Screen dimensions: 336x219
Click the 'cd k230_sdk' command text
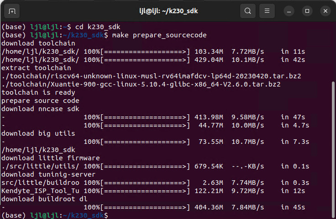click(98, 27)
